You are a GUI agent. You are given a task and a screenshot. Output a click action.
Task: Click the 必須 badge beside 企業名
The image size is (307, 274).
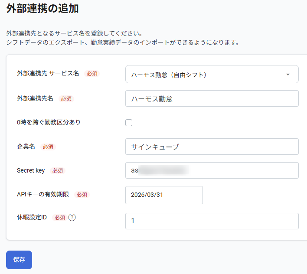[48, 147]
